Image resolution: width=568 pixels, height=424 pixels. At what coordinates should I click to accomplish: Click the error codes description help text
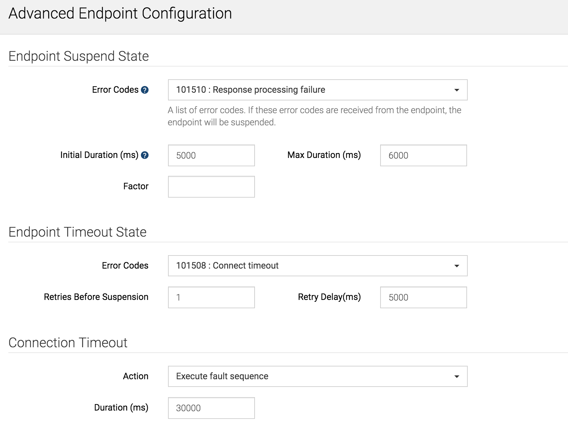314,116
